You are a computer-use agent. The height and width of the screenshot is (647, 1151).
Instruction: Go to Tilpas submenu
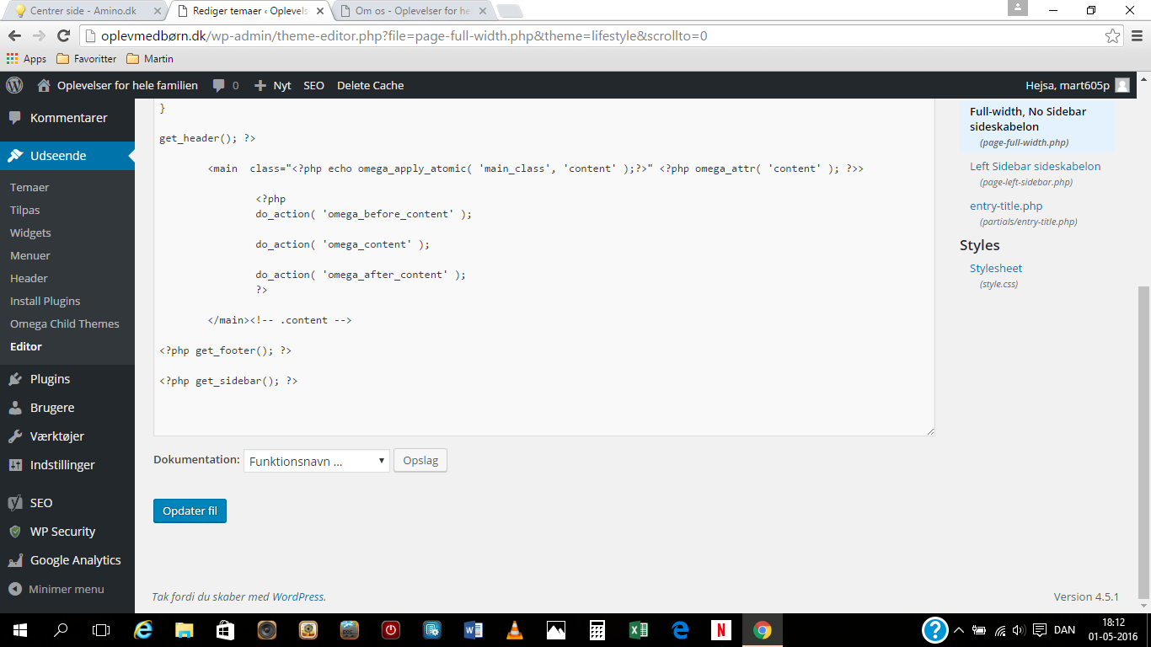coord(25,210)
